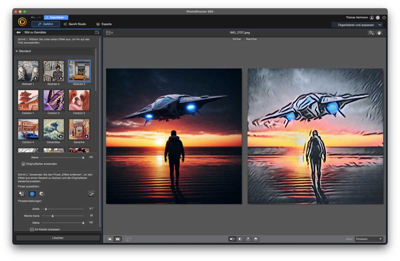Click the Löschen button
This screenshot has width=400, height=261.
click(x=58, y=238)
